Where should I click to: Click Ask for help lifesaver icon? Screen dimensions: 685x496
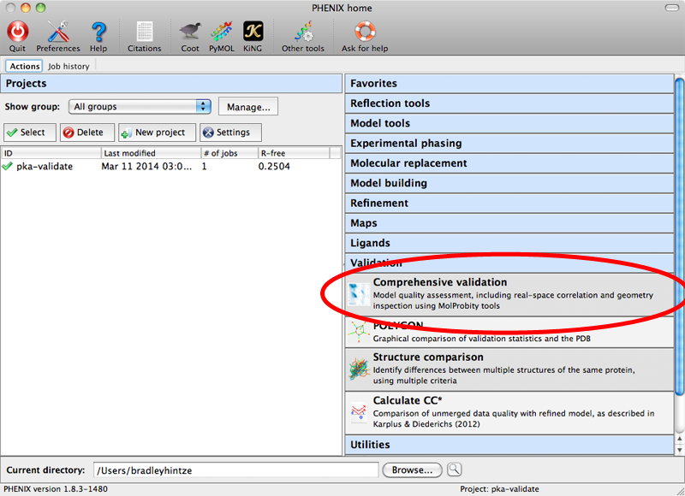coord(364,34)
